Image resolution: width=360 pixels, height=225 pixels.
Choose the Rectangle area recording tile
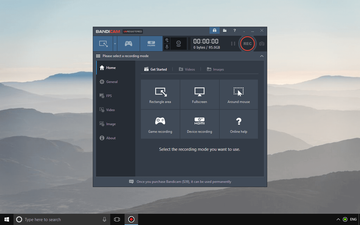coord(160,94)
